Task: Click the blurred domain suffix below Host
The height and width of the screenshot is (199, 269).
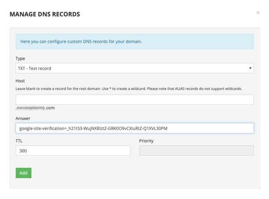Action: pyautogui.click(x=37, y=108)
